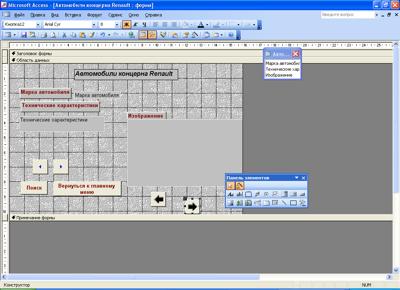Choose the Subform tool in toolbox
This screenshot has height=290, width=400.
tap(275, 203)
